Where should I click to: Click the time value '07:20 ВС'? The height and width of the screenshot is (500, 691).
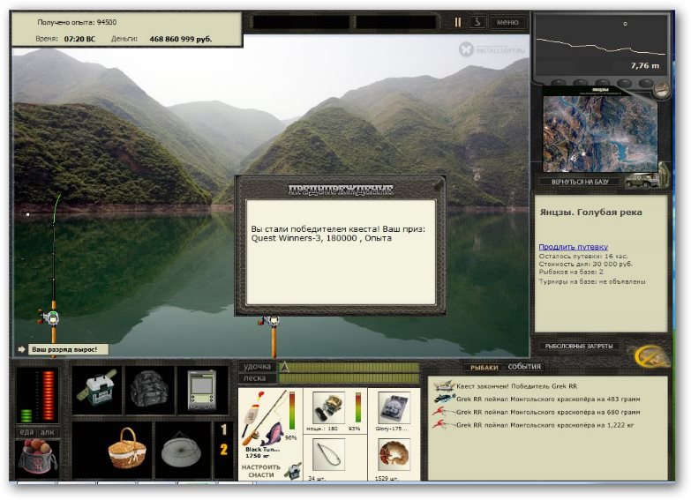tap(79, 39)
